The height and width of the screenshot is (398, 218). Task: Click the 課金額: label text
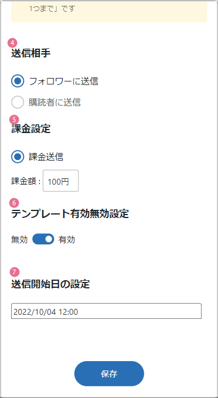(x=26, y=182)
